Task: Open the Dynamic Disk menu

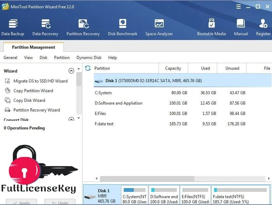Action: click(x=89, y=58)
